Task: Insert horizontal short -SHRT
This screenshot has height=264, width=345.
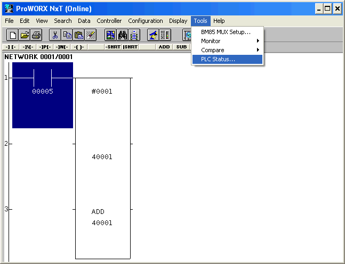Action: tap(113, 47)
